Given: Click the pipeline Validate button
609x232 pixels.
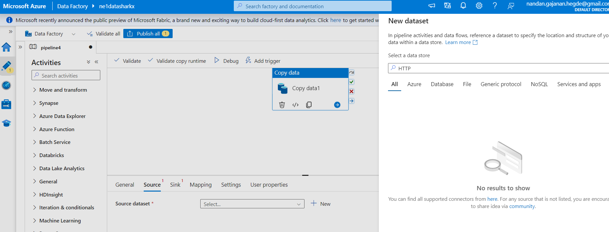Looking at the screenshot, I should [128, 61].
